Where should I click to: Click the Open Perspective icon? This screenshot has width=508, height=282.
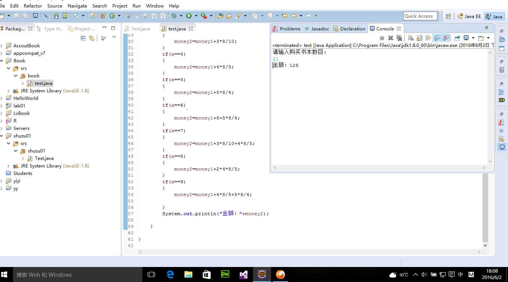click(448, 16)
